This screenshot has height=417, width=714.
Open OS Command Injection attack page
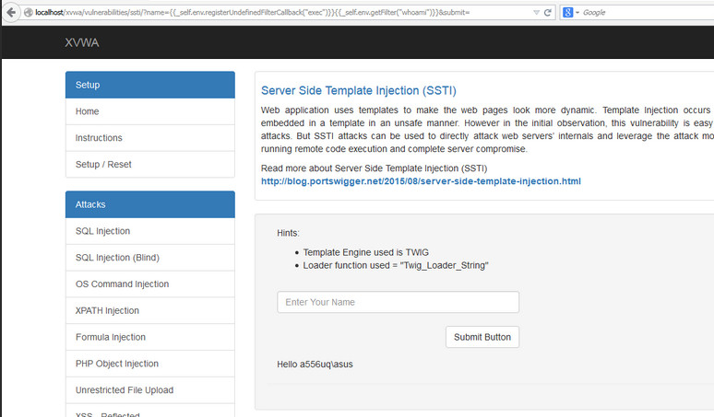pyautogui.click(x=150, y=284)
